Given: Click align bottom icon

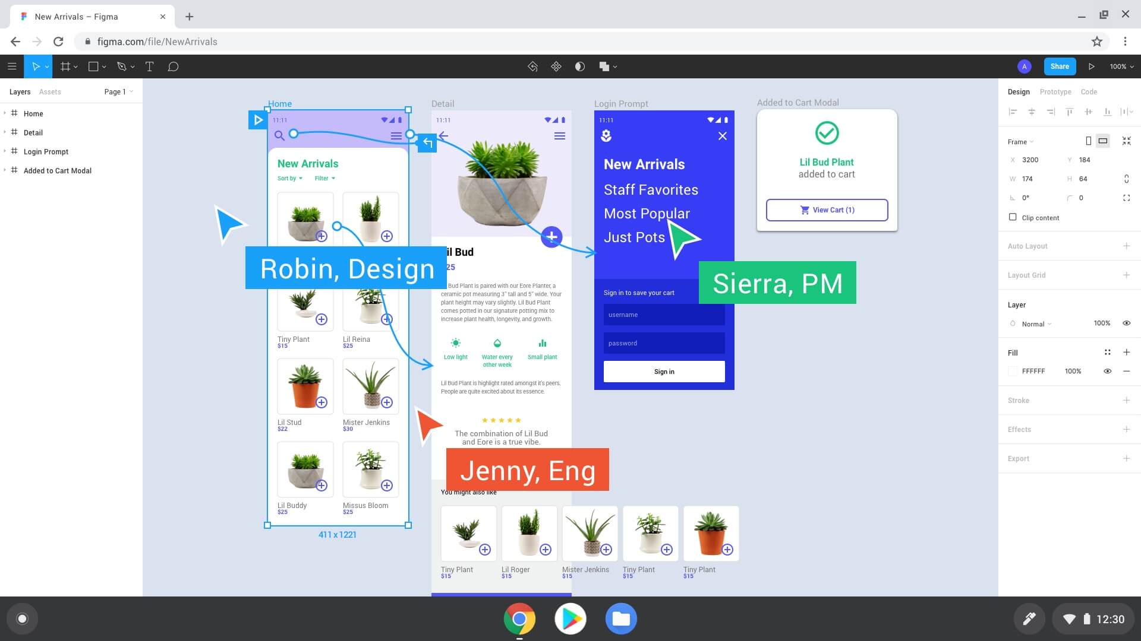Looking at the screenshot, I should [1107, 112].
